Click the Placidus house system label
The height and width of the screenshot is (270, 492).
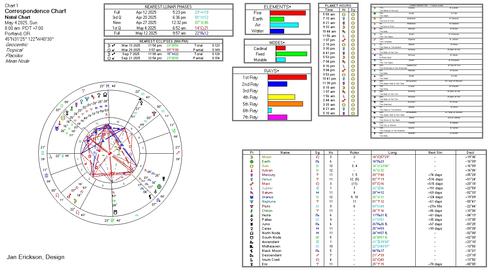14,55
